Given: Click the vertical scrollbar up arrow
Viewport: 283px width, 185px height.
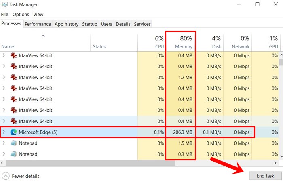Looking at the screenshot, I should (x=281, y=55).
